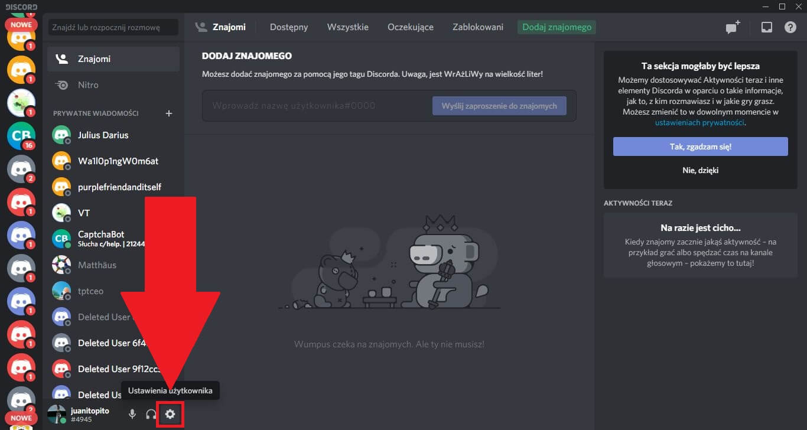Click Tak, zgadzam się! button
Viewport: 807px width, 430px height.
[700, 146]
